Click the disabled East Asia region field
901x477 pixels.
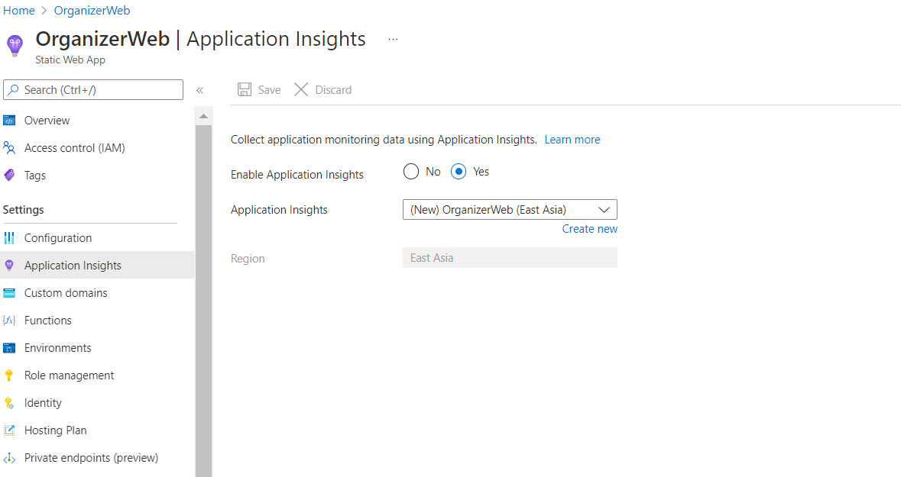(510, 258)
